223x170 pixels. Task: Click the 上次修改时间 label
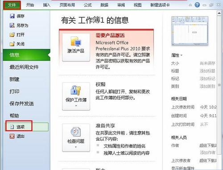pyautogui.click(x=183, y=107)
